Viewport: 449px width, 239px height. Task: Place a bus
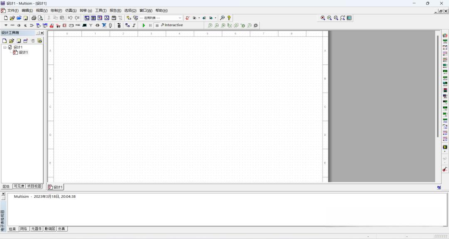click(x=134, y=25)
